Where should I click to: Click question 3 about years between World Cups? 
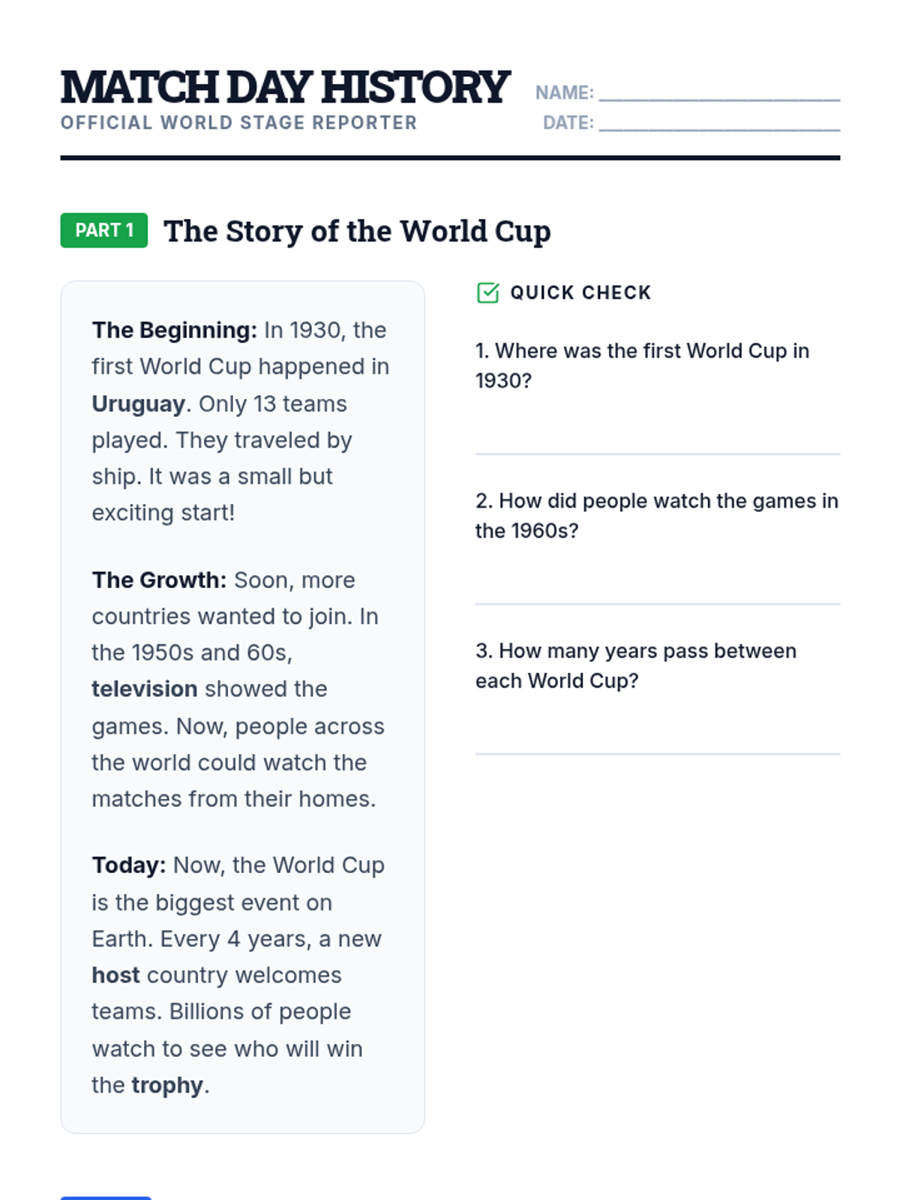tap(636, 666)
